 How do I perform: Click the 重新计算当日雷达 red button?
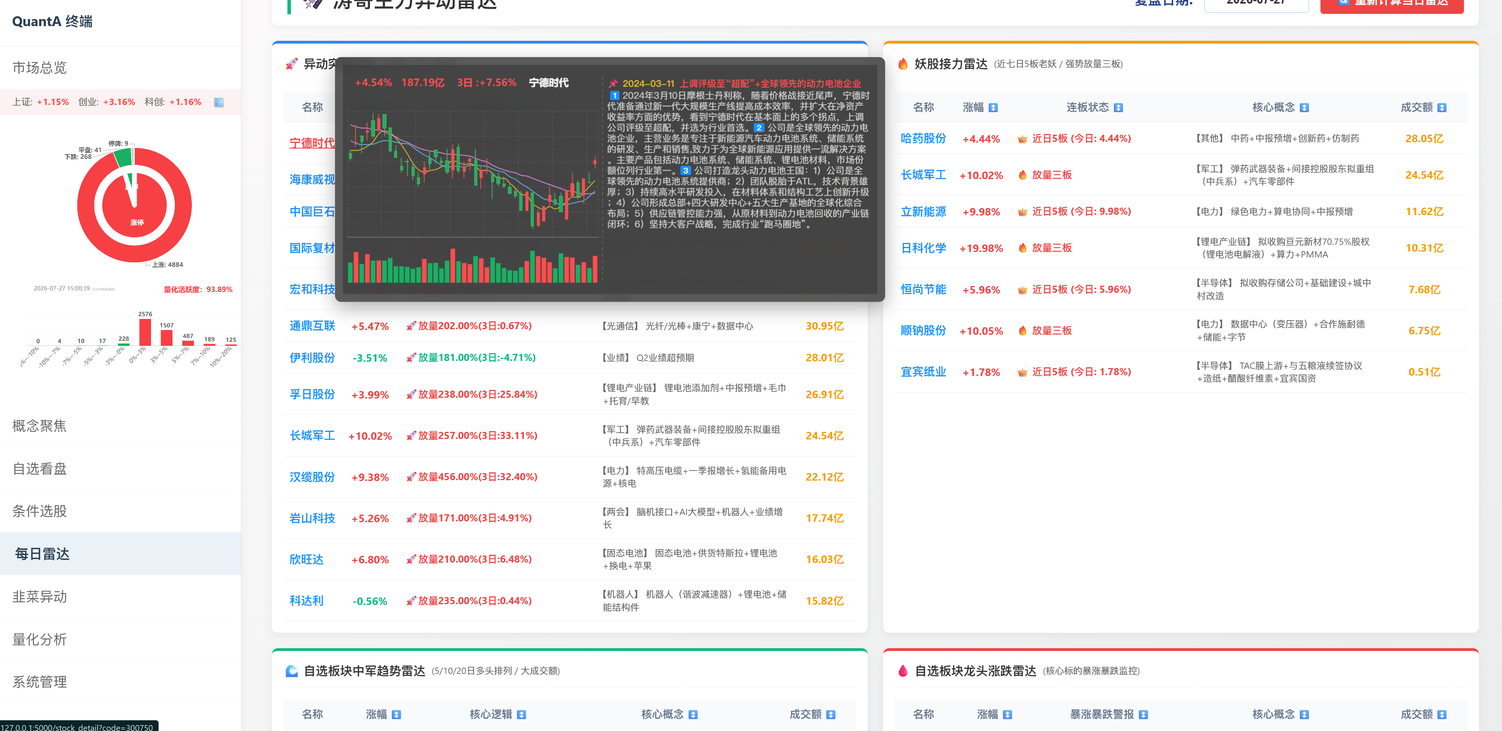pos(1392,5)
